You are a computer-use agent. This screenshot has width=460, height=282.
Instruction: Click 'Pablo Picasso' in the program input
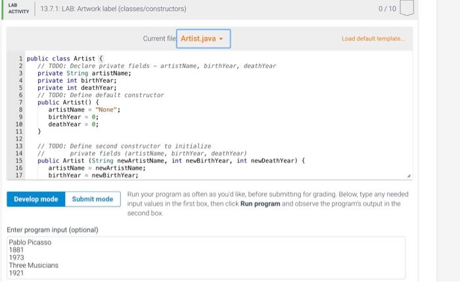[x=30, y=243]
